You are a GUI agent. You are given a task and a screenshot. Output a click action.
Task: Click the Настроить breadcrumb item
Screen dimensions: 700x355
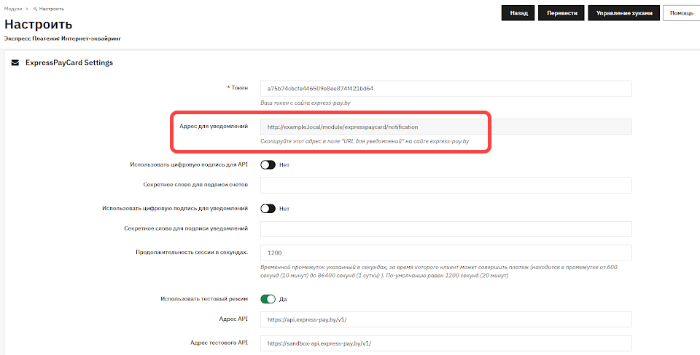pyautogui.click(x=51, y=9)
